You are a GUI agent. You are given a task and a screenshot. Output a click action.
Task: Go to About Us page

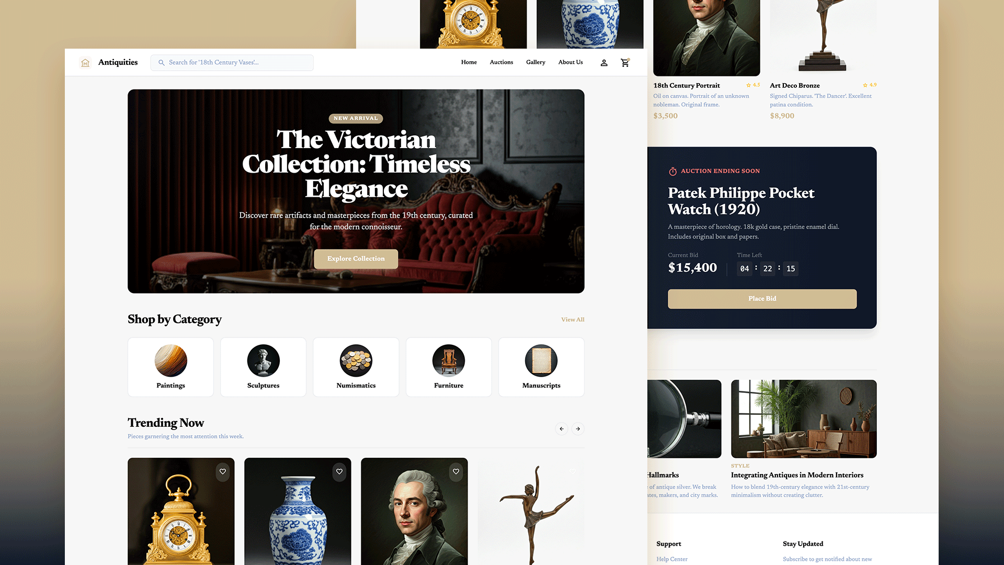pos(571,62)
